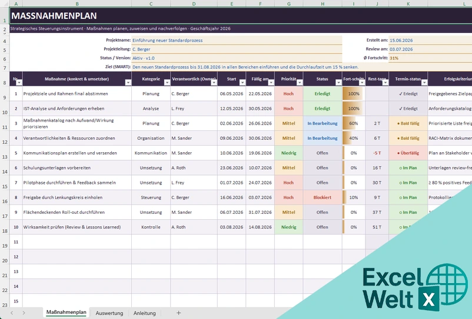Select the MASSNAHMENPLAN title cell
Viewport: 472px width, 319px height.
click(241, 16)
